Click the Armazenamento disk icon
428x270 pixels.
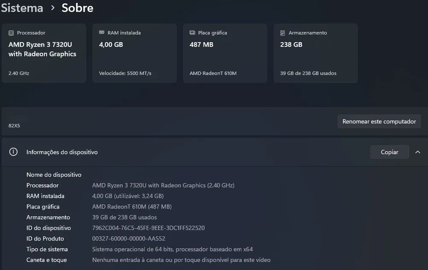[282, 33]
